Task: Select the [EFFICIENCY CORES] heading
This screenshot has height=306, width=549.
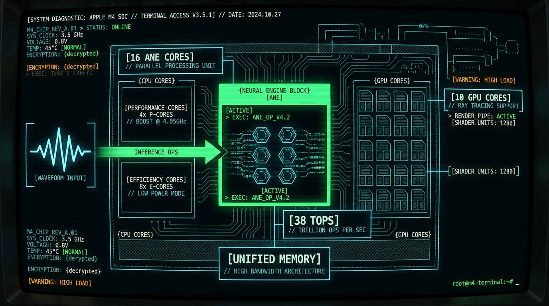Action: (156, 180)
